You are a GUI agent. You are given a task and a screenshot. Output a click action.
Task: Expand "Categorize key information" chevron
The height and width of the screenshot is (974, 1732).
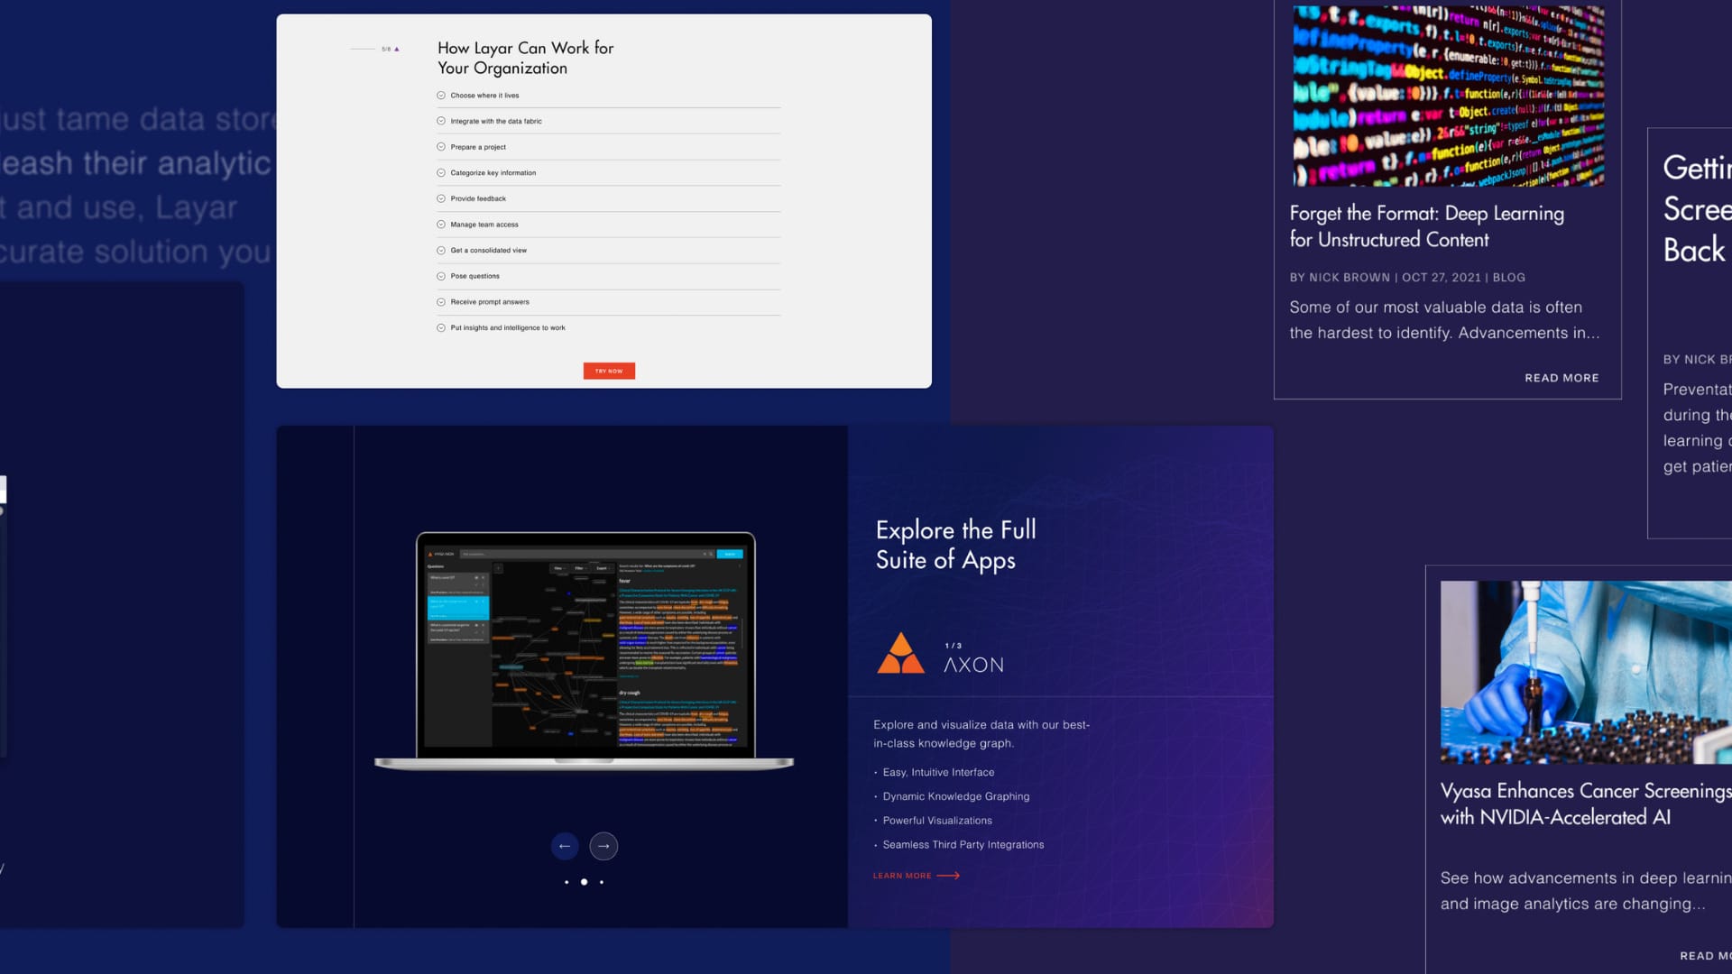pos(441,172)
